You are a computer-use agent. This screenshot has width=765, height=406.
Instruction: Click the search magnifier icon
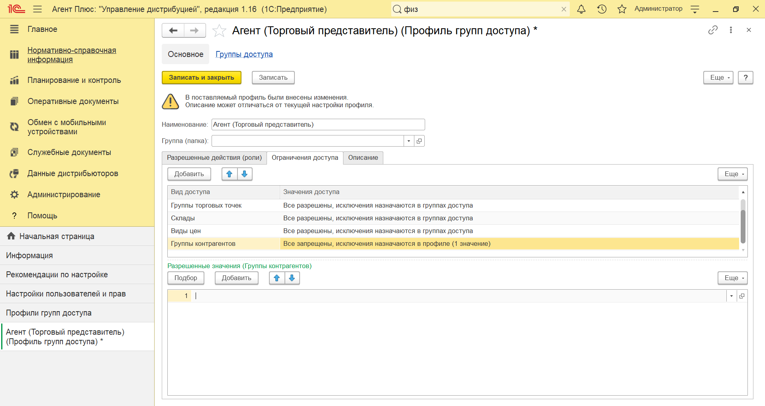(397, 9)
